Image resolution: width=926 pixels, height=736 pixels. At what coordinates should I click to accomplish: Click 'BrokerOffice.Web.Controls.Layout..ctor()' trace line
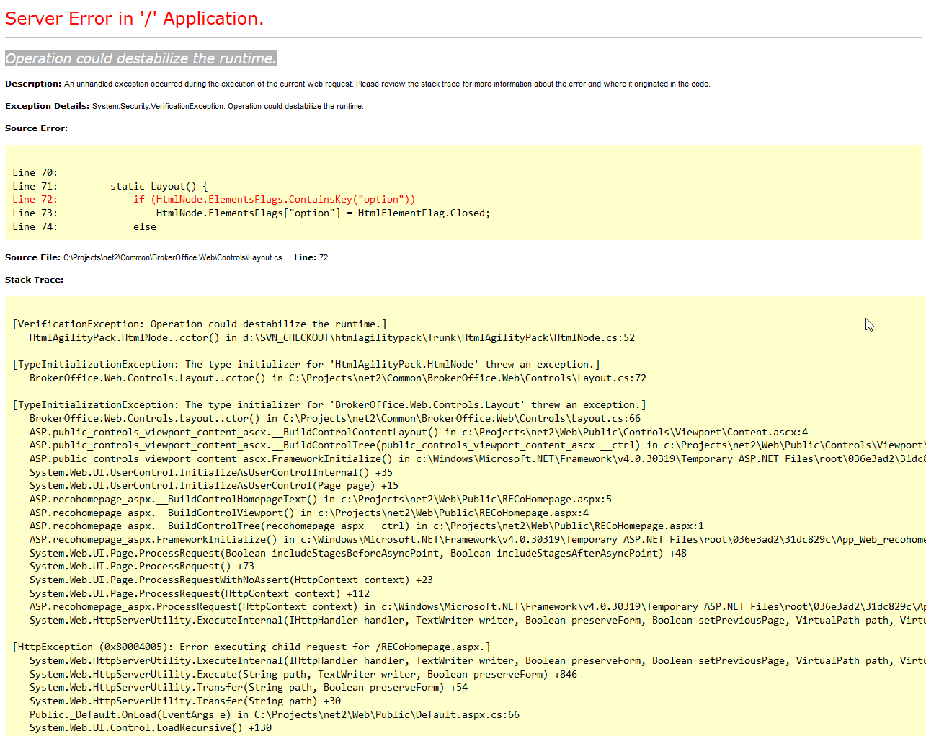click(335, 418)
